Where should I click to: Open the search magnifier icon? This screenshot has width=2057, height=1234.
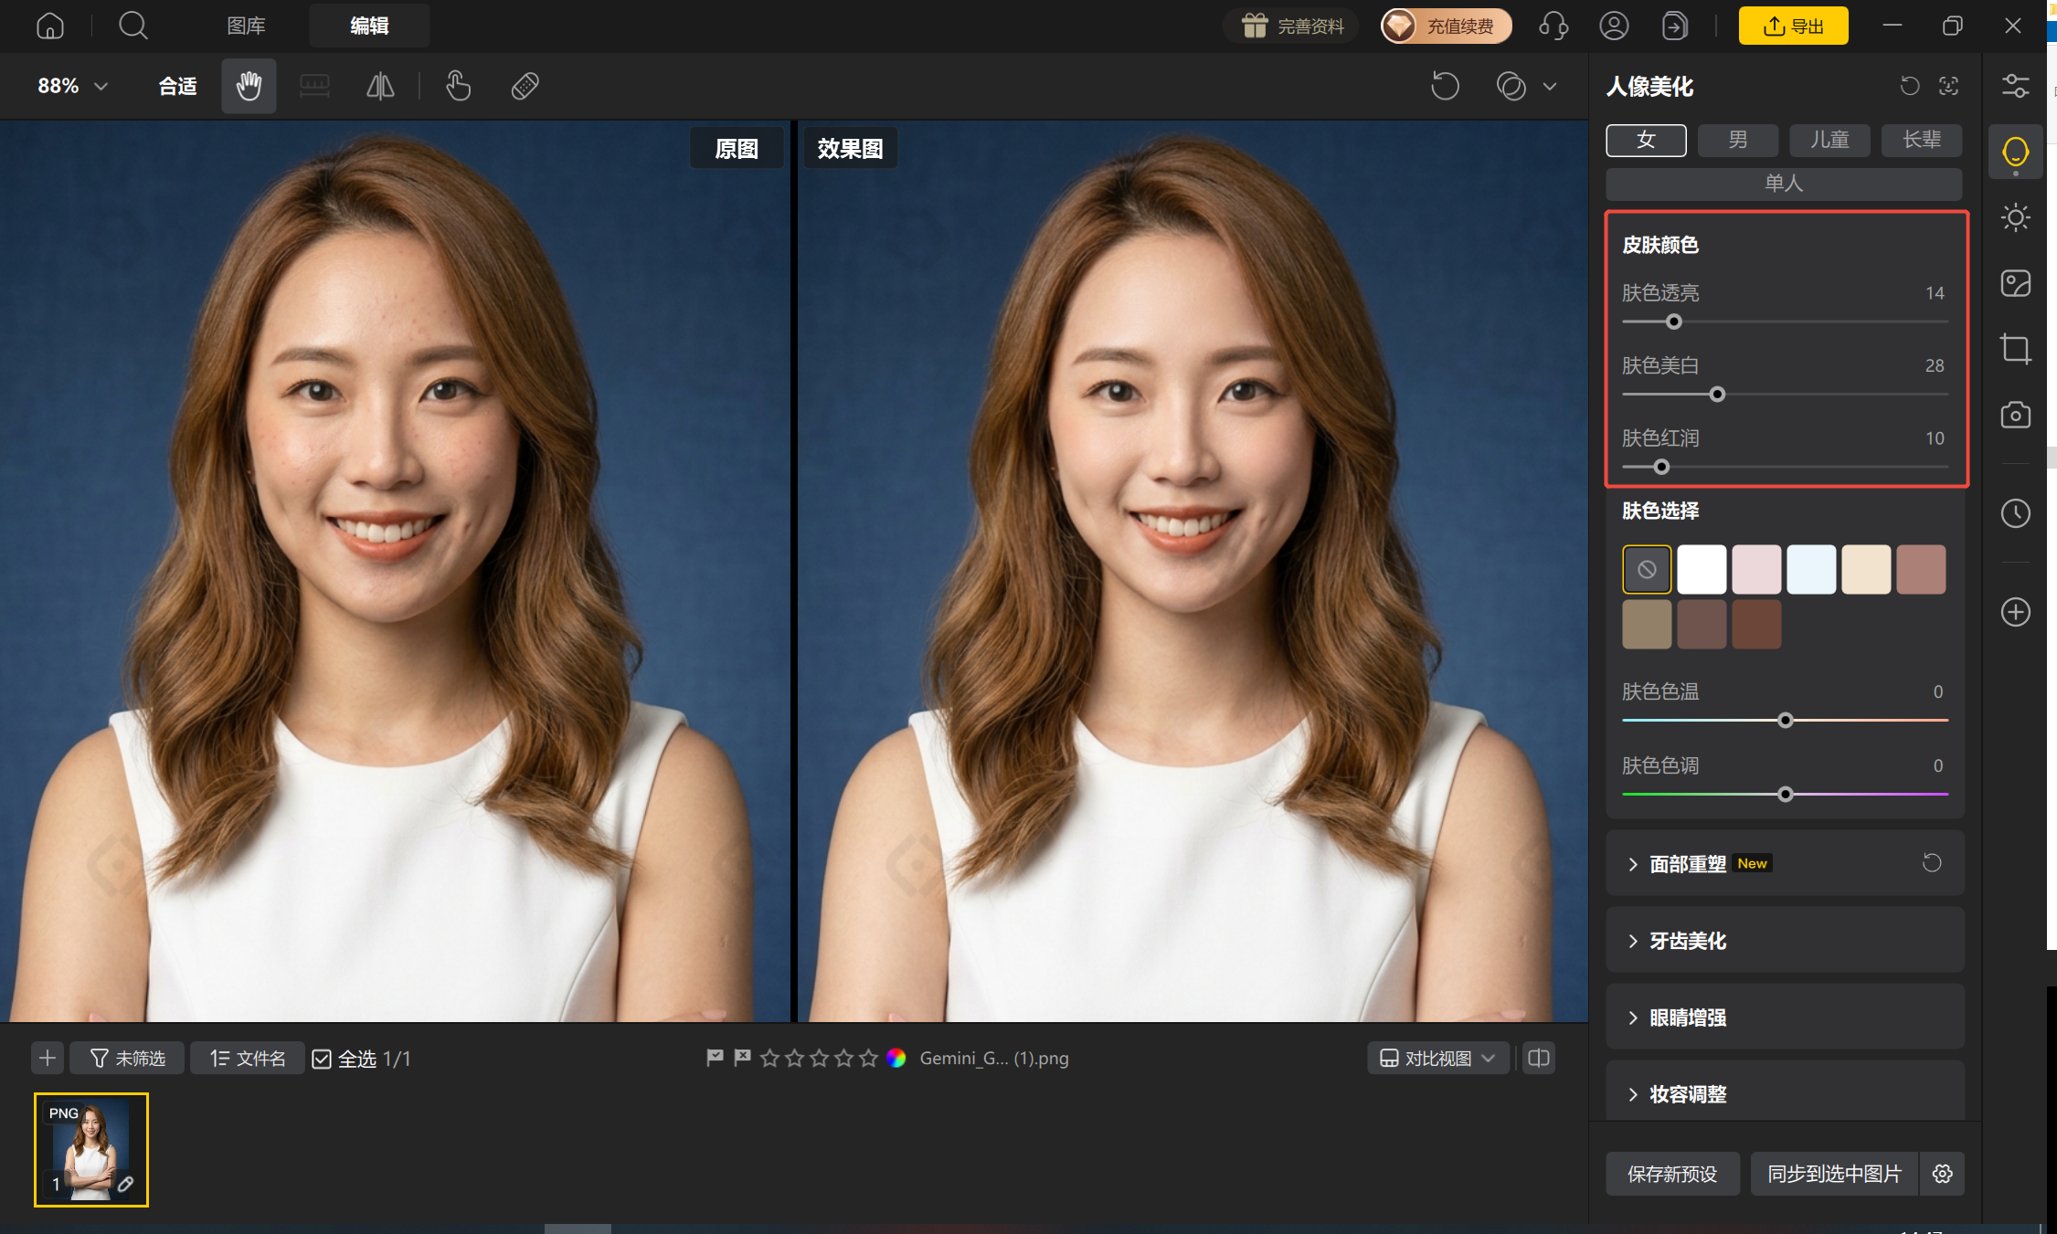click(133, 26)
